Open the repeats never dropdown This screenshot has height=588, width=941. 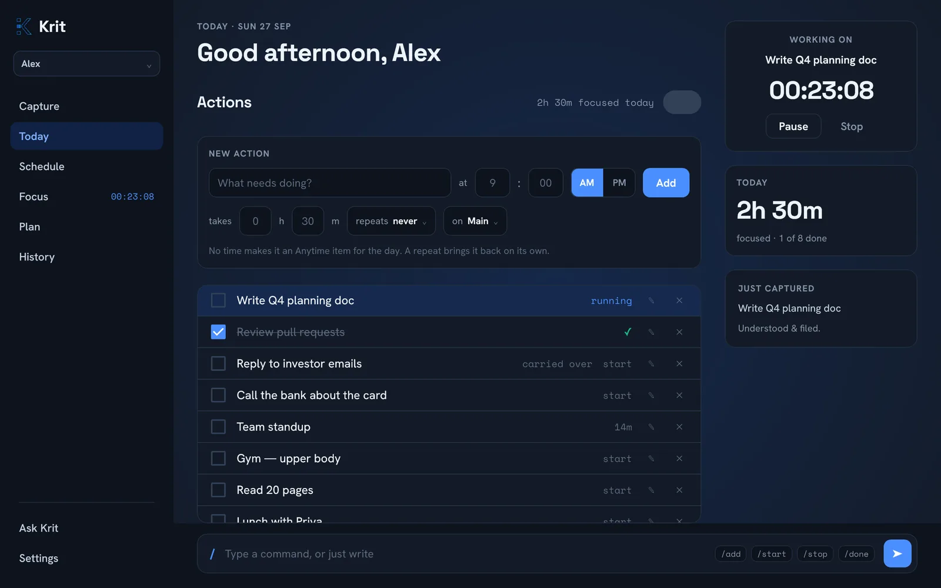(391, 221)
